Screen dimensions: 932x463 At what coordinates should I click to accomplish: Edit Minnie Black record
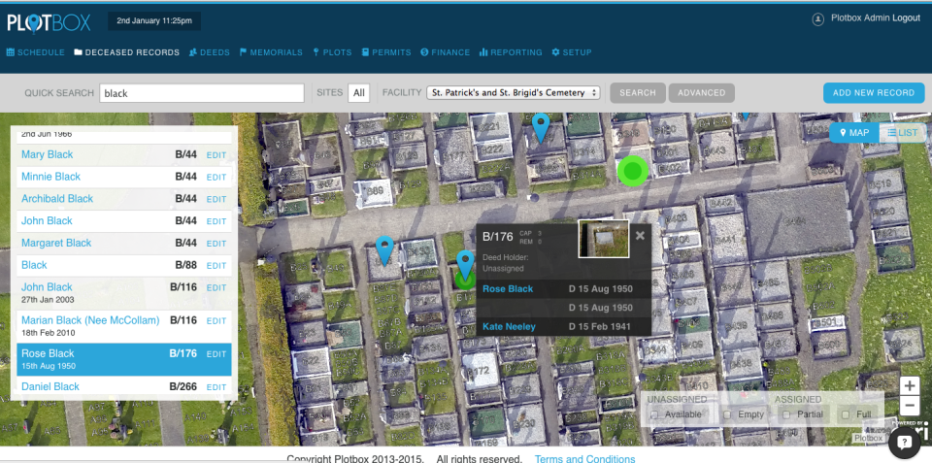[216, 177]
